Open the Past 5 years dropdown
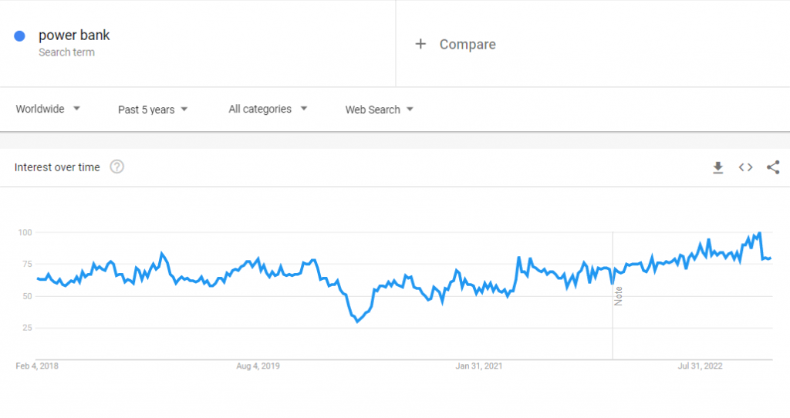The image size is (790, 418). point(153,110)
